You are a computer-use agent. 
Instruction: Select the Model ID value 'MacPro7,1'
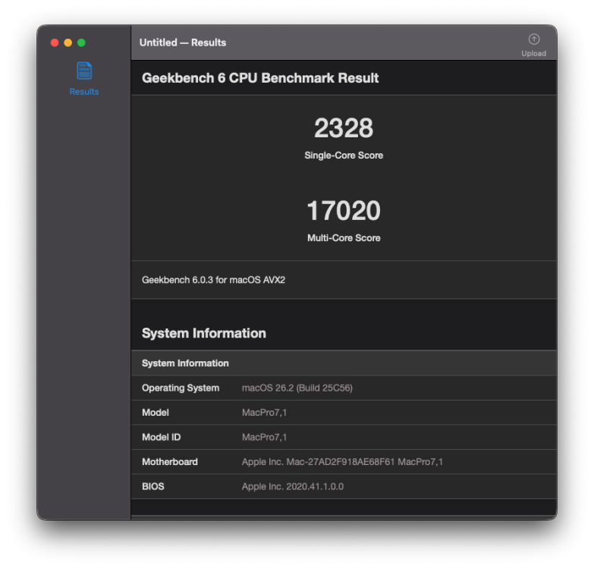(264, 437)
